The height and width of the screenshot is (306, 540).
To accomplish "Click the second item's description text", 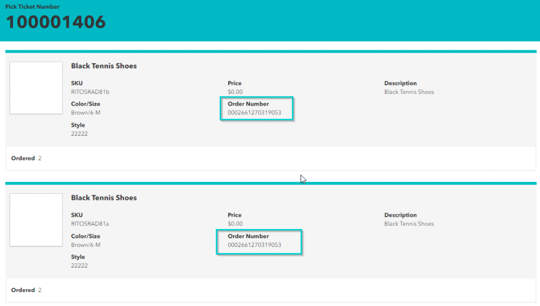I will coord(409,224).
